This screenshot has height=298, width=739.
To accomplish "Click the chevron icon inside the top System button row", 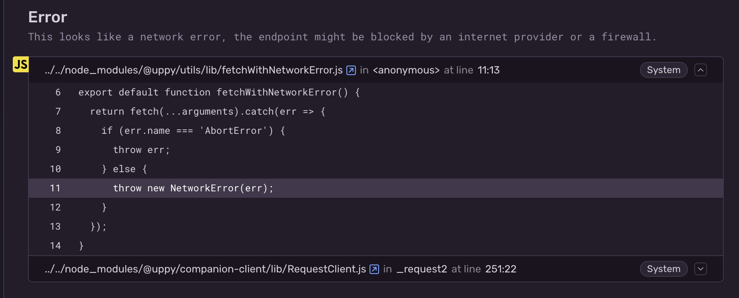I will 701,70.
